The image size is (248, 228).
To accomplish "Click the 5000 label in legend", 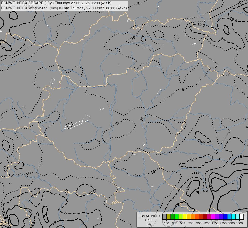I will (239, 223).
